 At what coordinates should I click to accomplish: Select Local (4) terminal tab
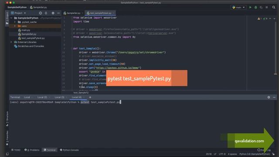pos(77,97)
